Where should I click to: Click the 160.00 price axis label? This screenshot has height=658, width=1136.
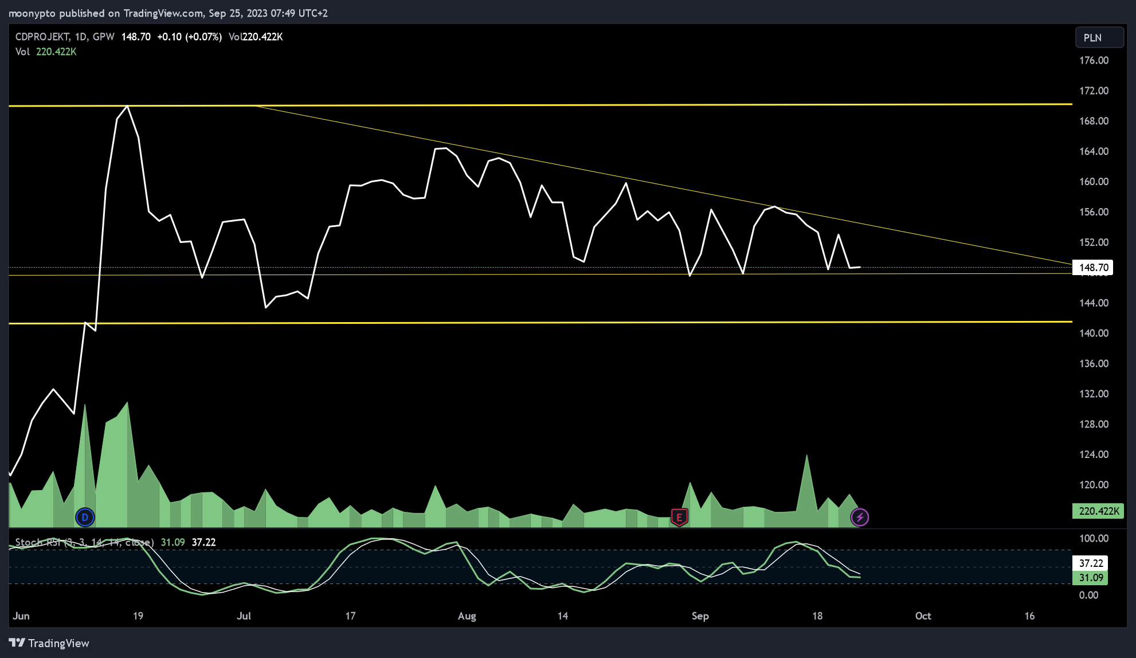pyautogui.click(x=1094, y=182)
